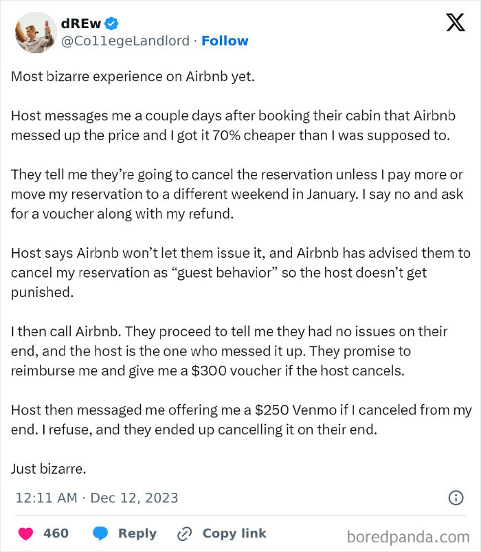
Task: Click the Reply text label
Action: pos(137,533)
